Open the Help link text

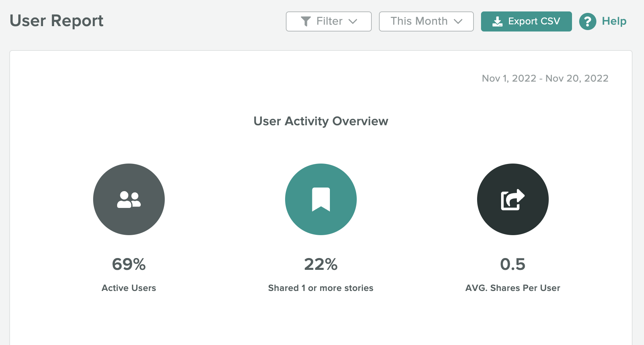(614, 21)
